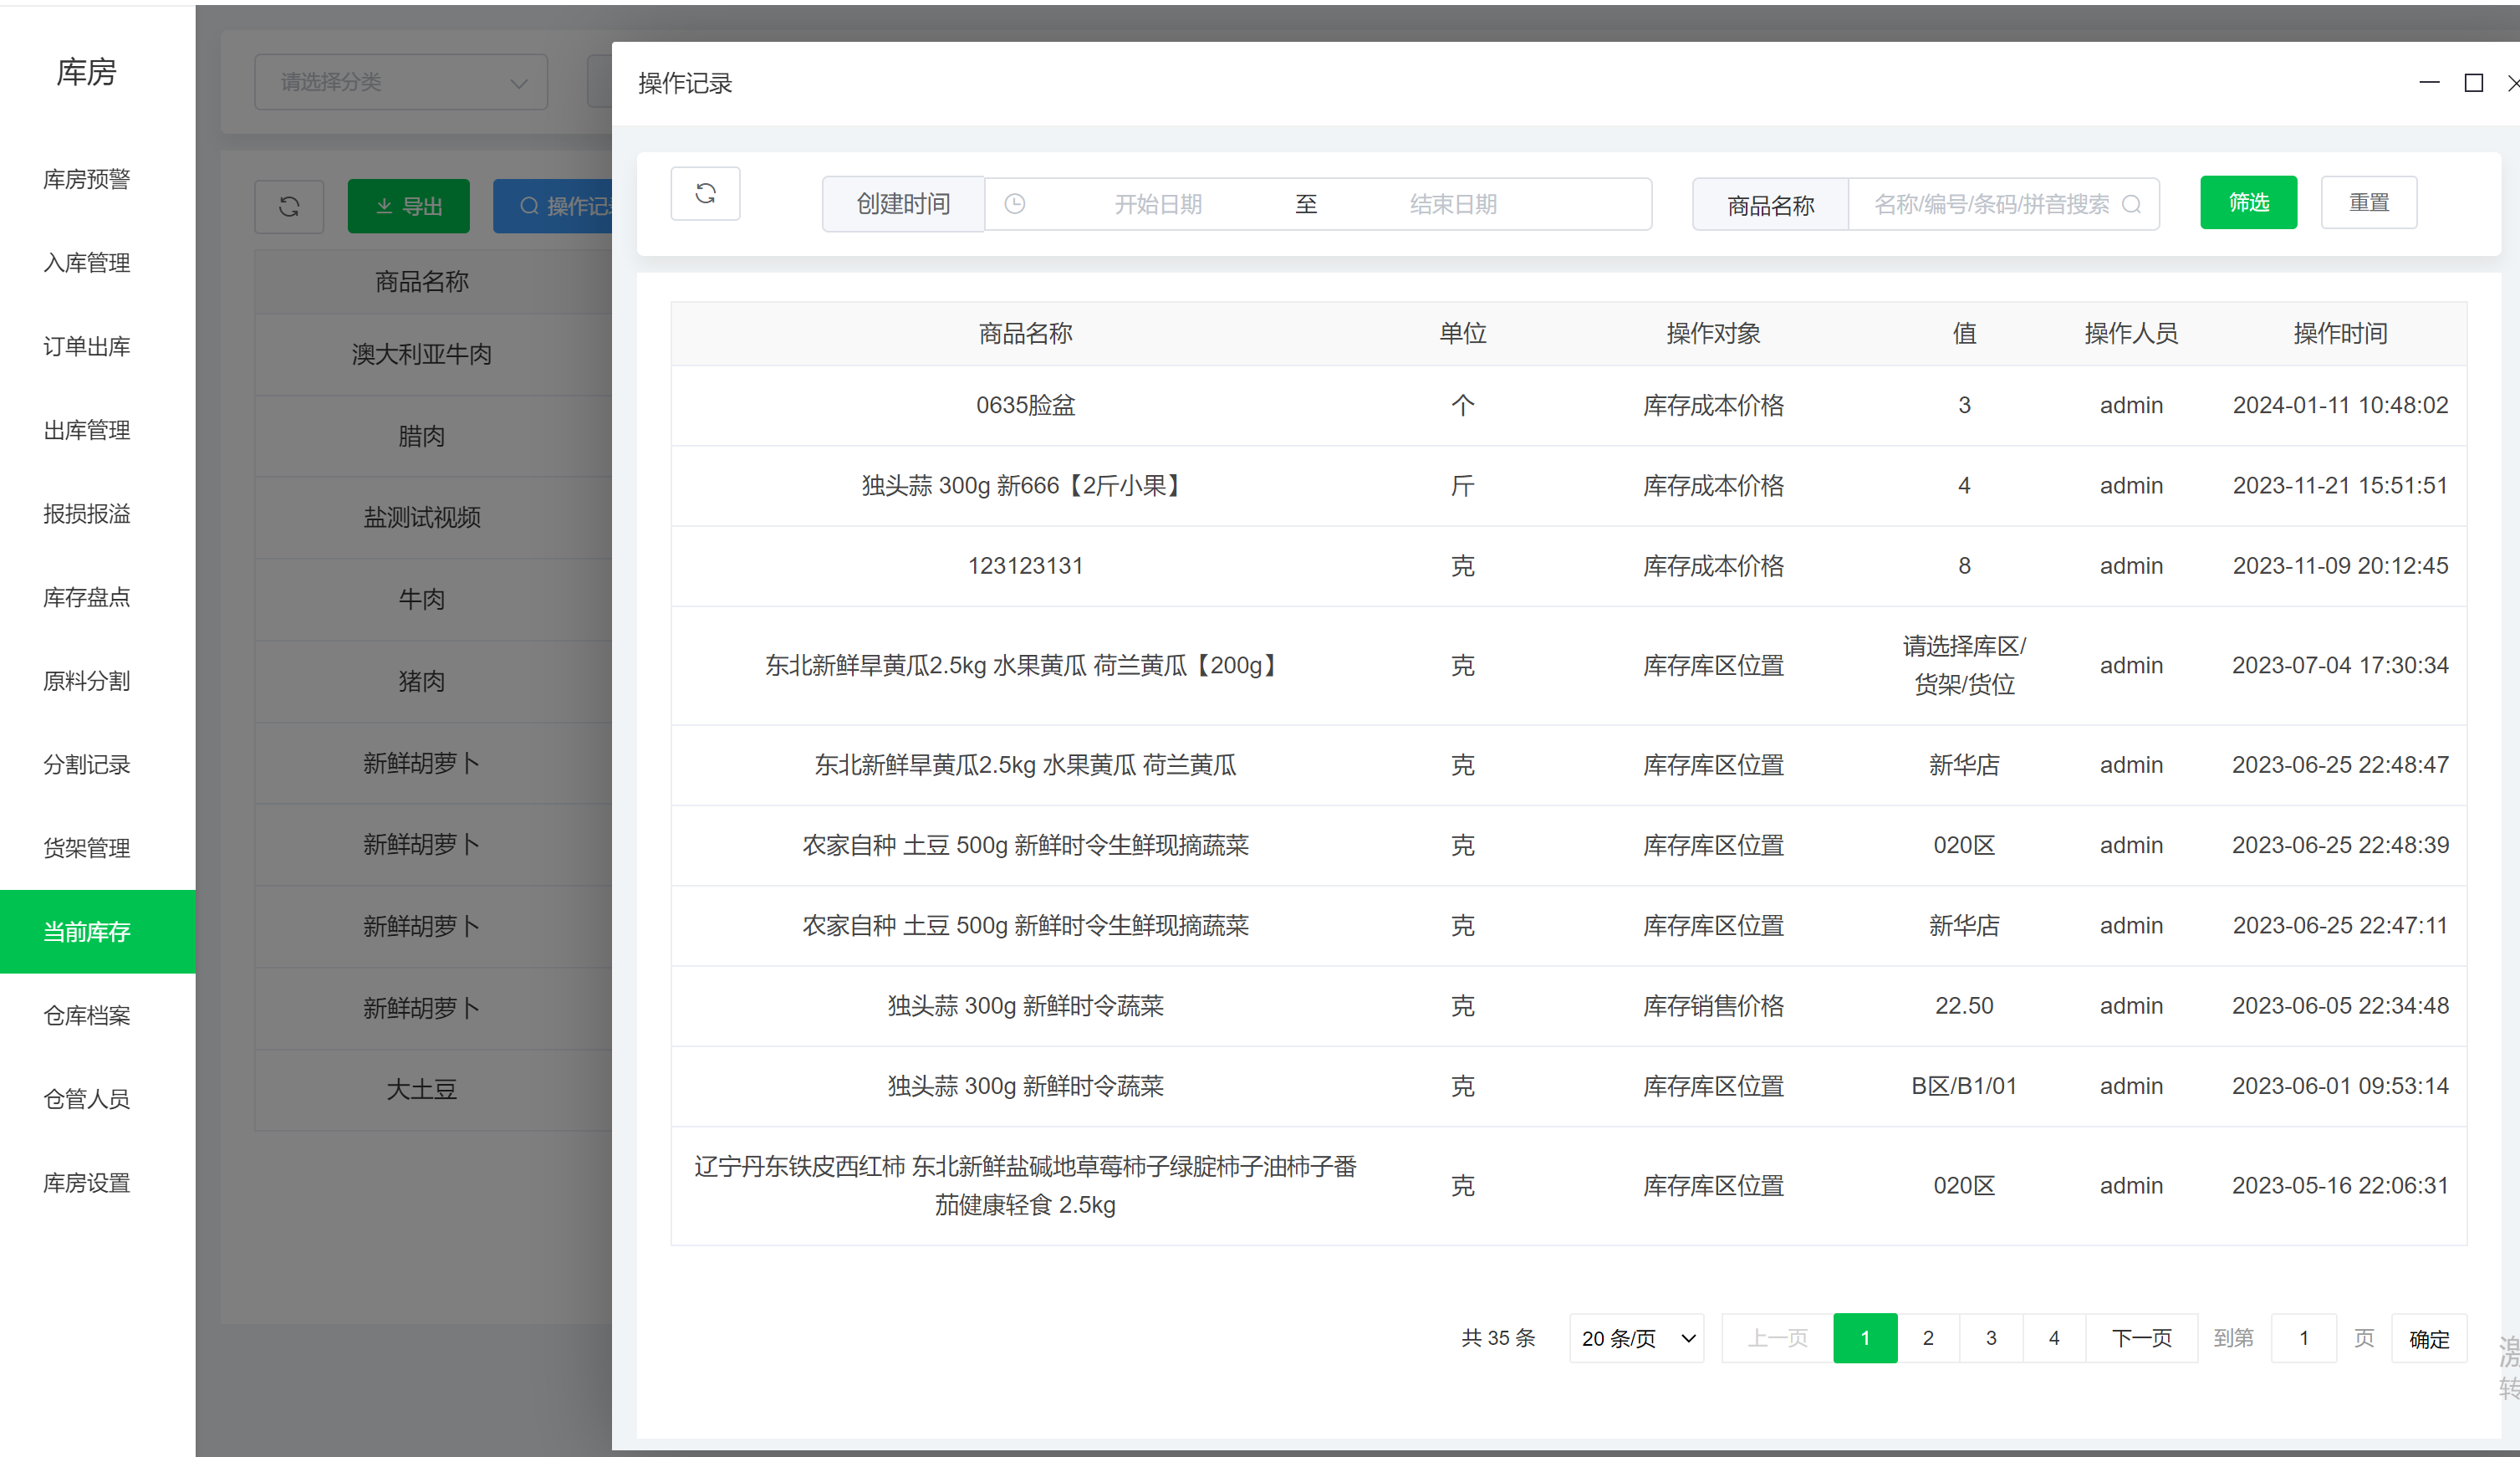Click the 重置 reset button
This screenshot has height=1457, width=2520.
[2369, 202]
